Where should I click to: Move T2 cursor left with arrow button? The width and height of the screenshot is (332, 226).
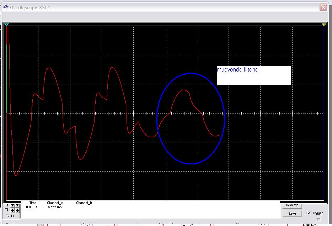tap(12, 210)
